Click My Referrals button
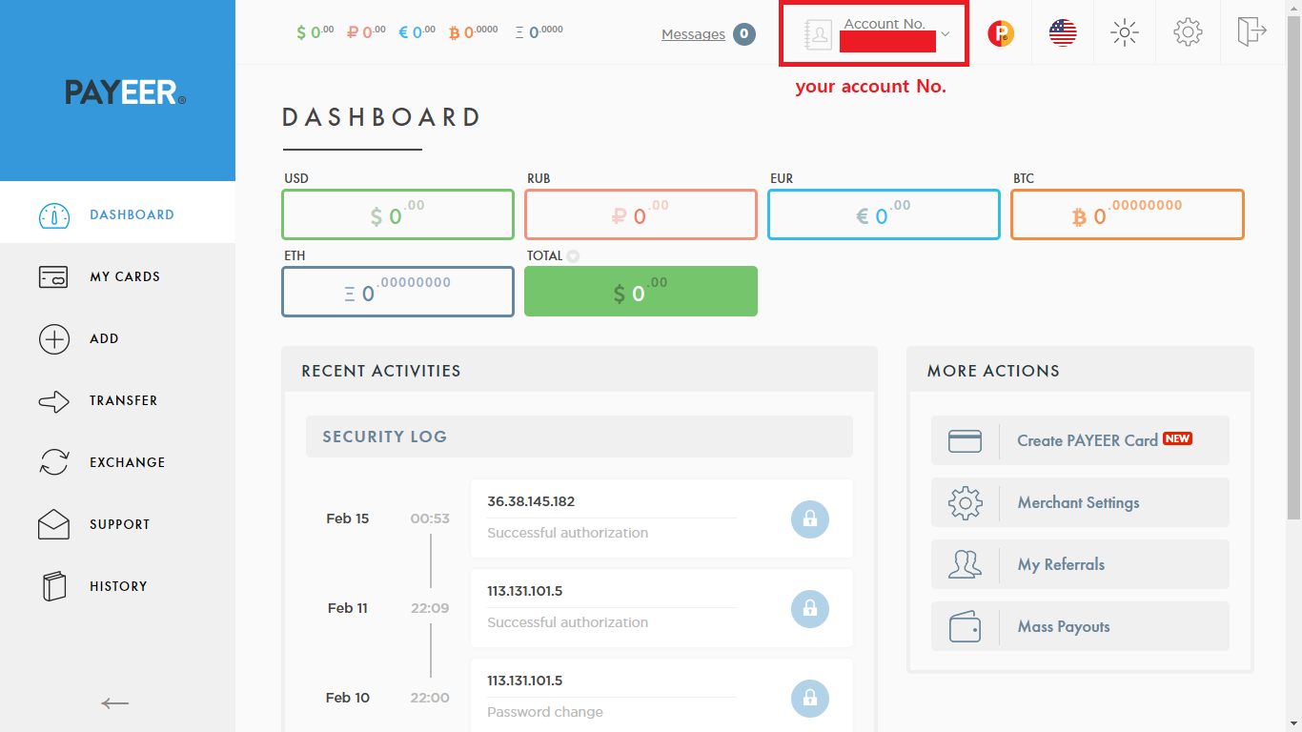Viewport: 1302px width, 732px height. click(x=1080, y=564)
